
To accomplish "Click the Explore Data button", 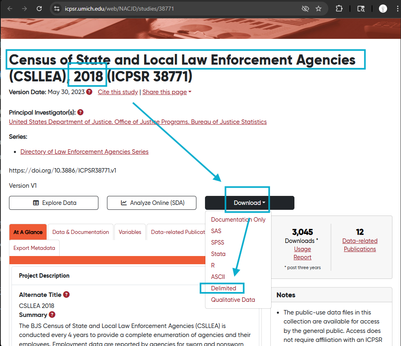I will (54, 203).
